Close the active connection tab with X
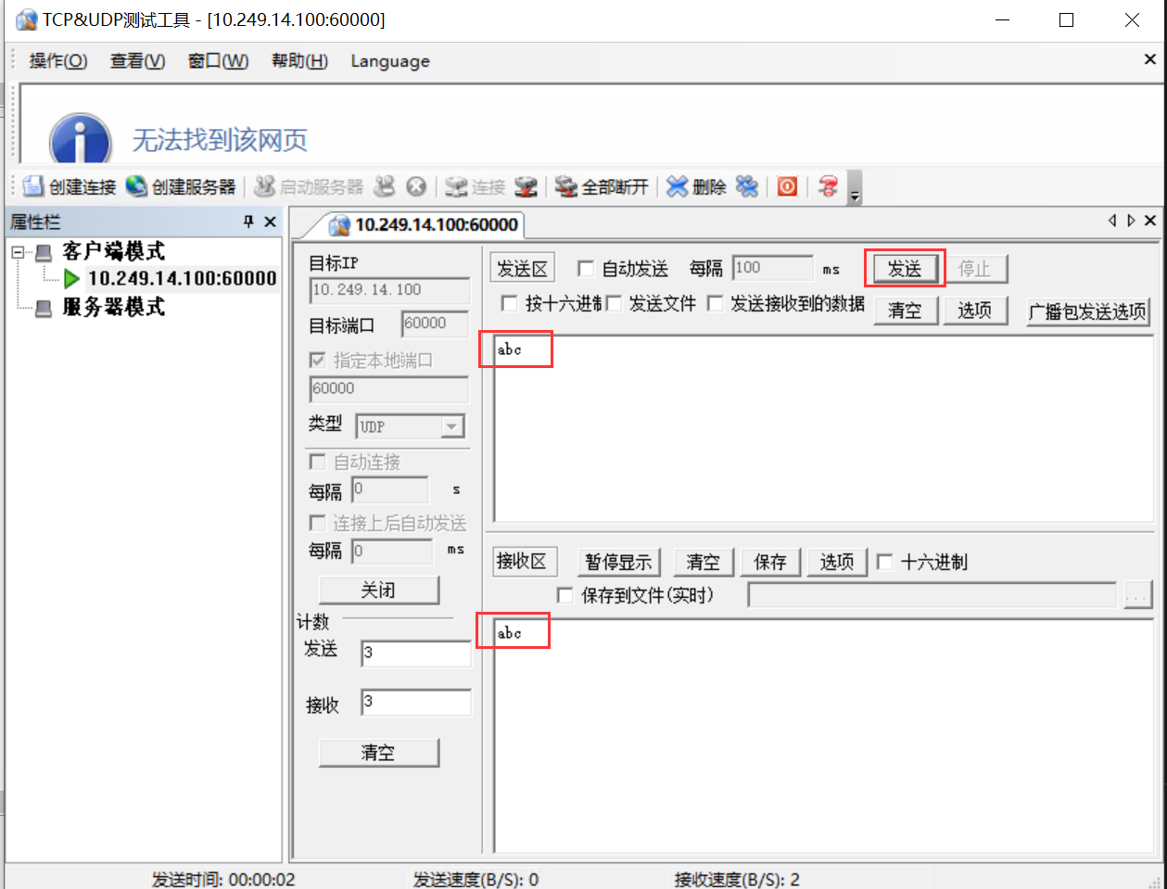This screenshot has height=889, width=1167. click(1150, 221)
